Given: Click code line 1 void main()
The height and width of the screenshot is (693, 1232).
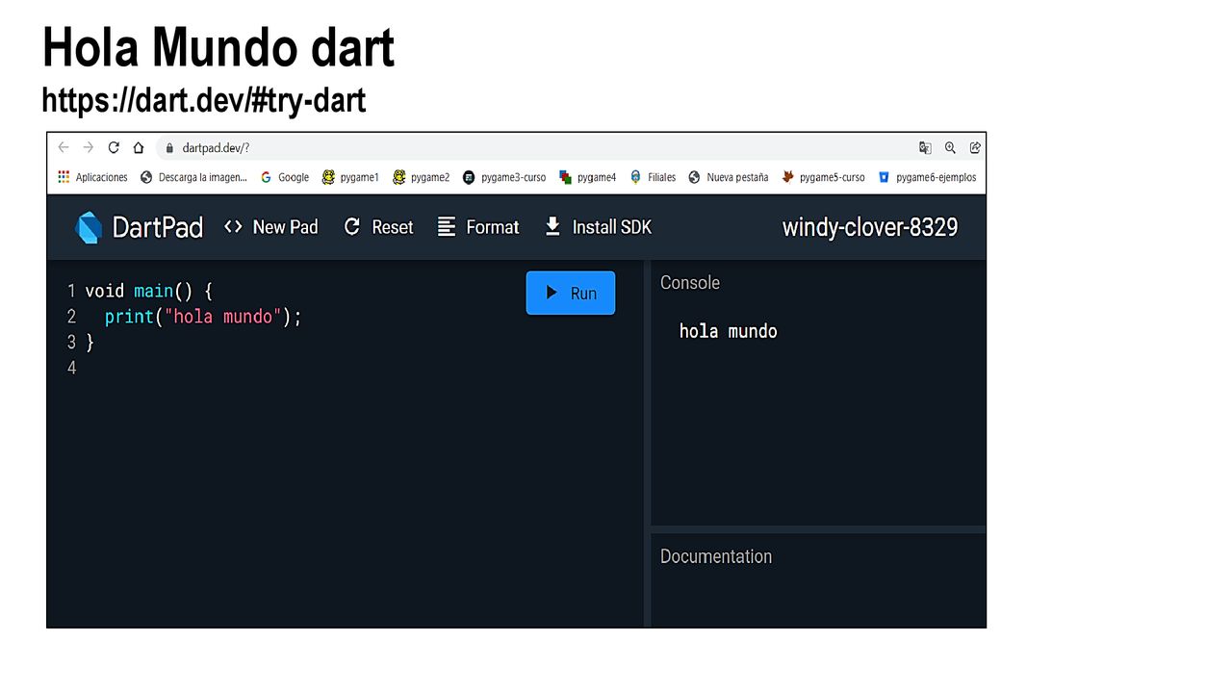Looking at the screenshot, I should (149, 291).
